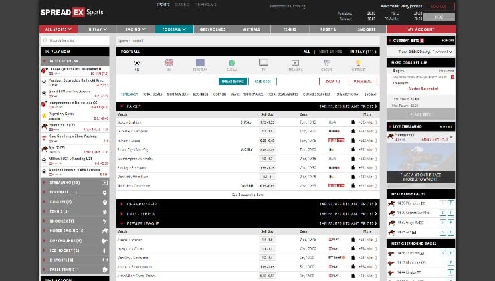Open the Racing dropdown menu

[x=135, y=29]
